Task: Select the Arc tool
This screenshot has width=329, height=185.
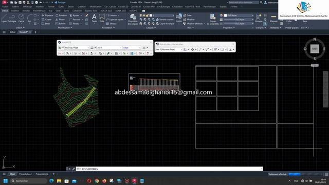Action: [x=29, y=18]
